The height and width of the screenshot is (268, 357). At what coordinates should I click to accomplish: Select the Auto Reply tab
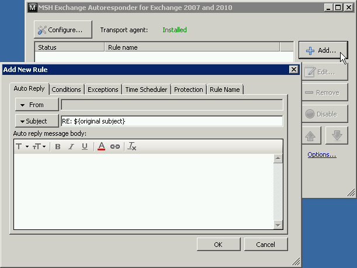coord(29,89)
